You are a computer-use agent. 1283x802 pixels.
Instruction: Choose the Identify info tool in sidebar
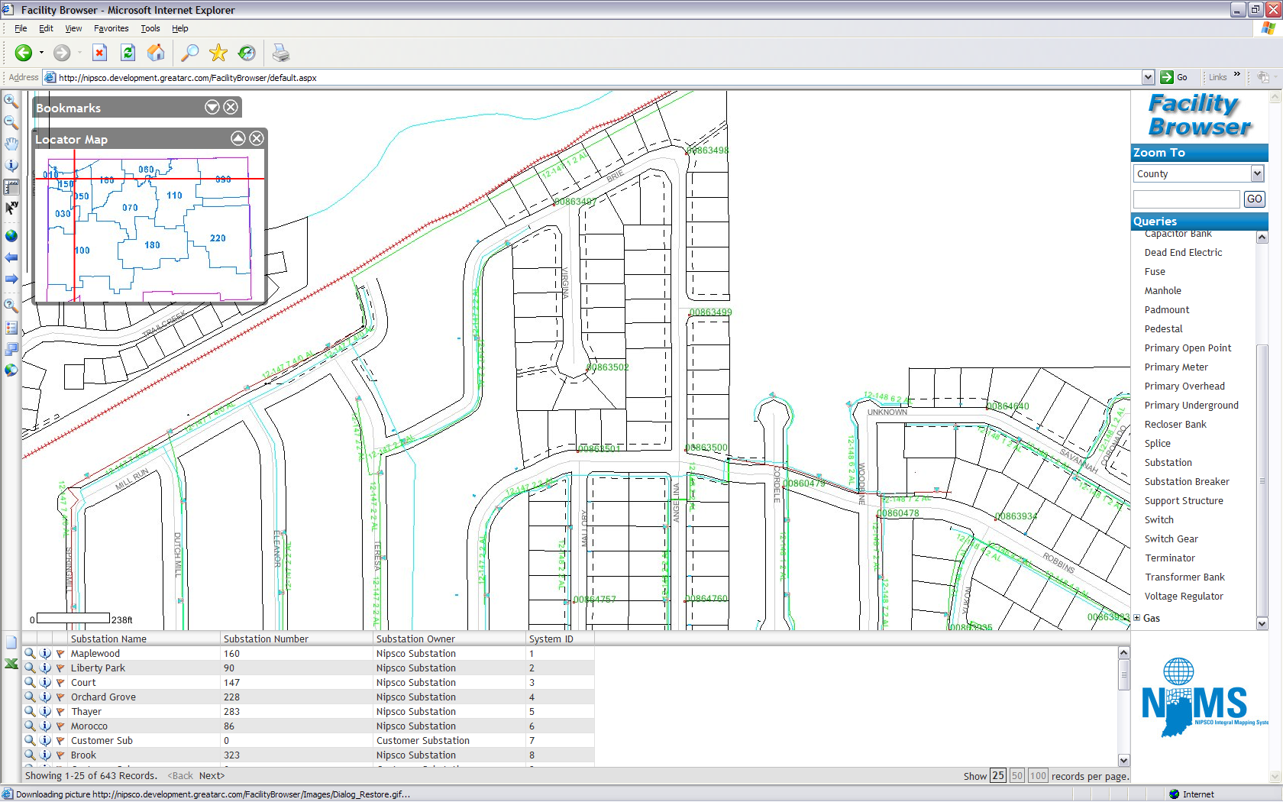[x=11, y=165]
